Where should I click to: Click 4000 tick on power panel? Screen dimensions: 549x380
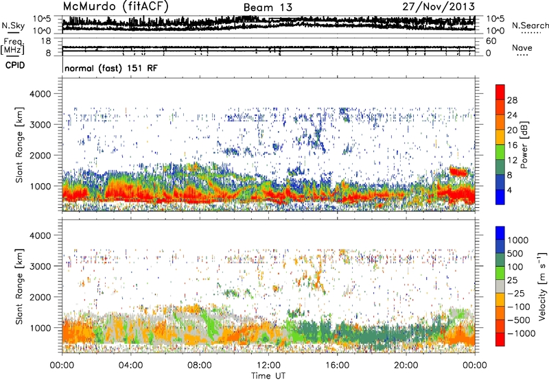coord(40,94)
